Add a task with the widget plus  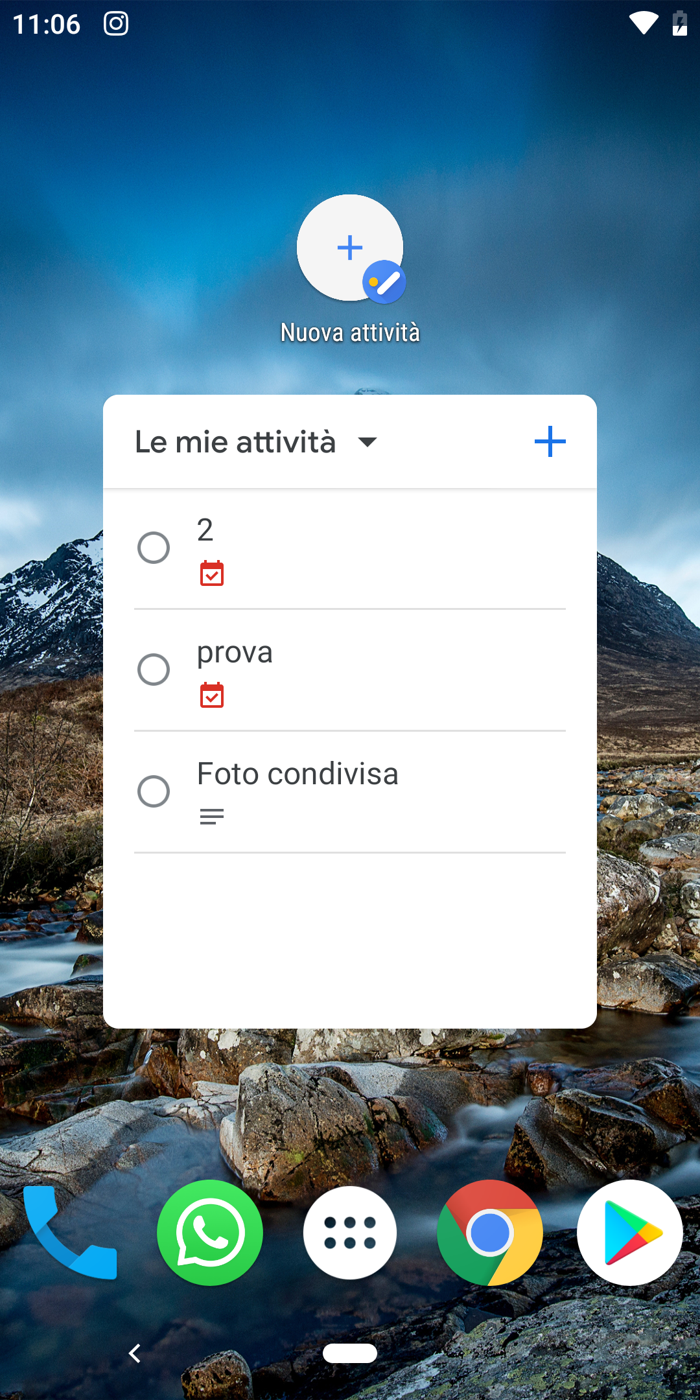pyautogui.click(x=550, y=441)
